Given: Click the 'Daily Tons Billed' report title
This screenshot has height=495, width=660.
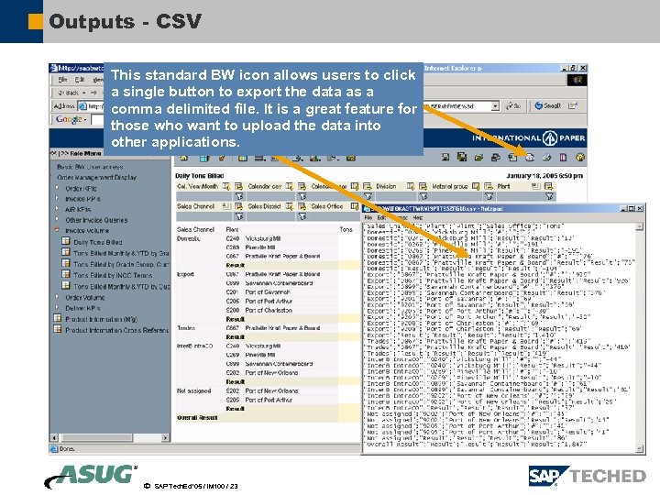Looking at the screenshot, I should (x=199, y=175).
